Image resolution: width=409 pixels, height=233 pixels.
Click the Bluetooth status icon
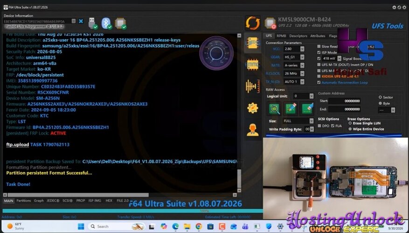[106, 23]
